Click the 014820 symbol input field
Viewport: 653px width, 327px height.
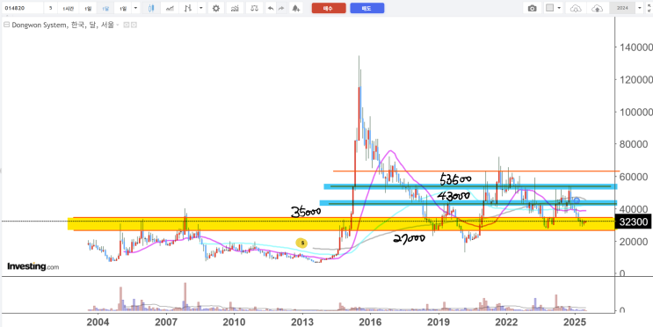[22, 8]
